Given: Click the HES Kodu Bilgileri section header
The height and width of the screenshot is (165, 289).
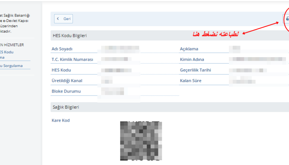Looking at the screenshot, I should [170, 36].
